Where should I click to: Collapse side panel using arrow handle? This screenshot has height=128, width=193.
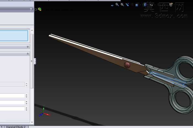tap(35, 61)
